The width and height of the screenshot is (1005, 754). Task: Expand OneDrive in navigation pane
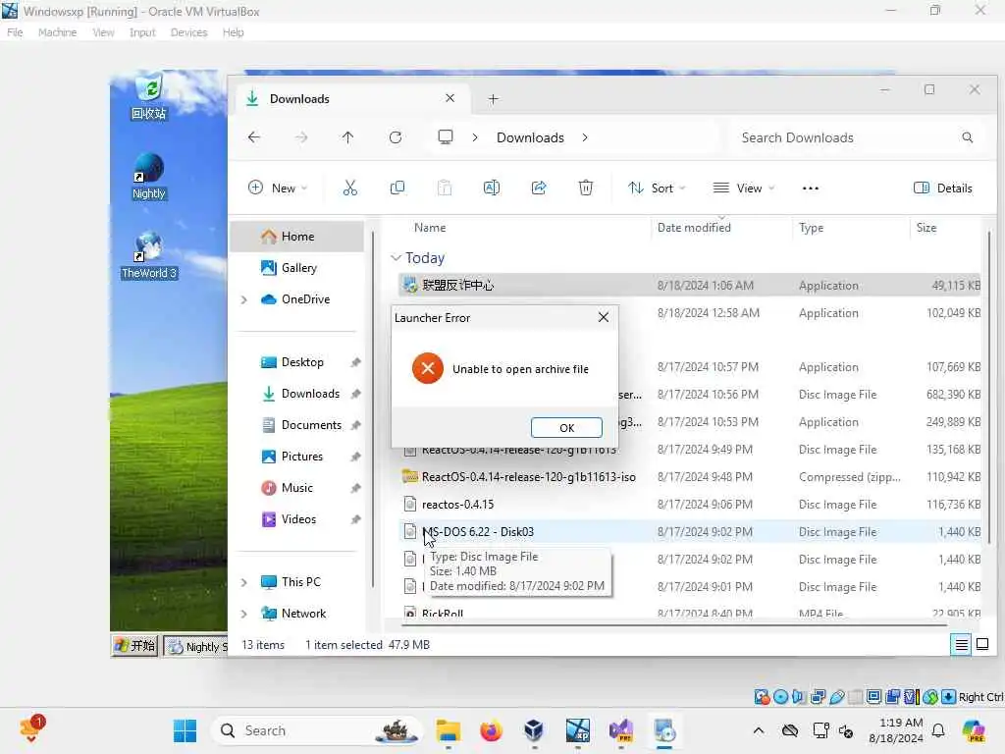pyautogui.click(x=243, y=299)
